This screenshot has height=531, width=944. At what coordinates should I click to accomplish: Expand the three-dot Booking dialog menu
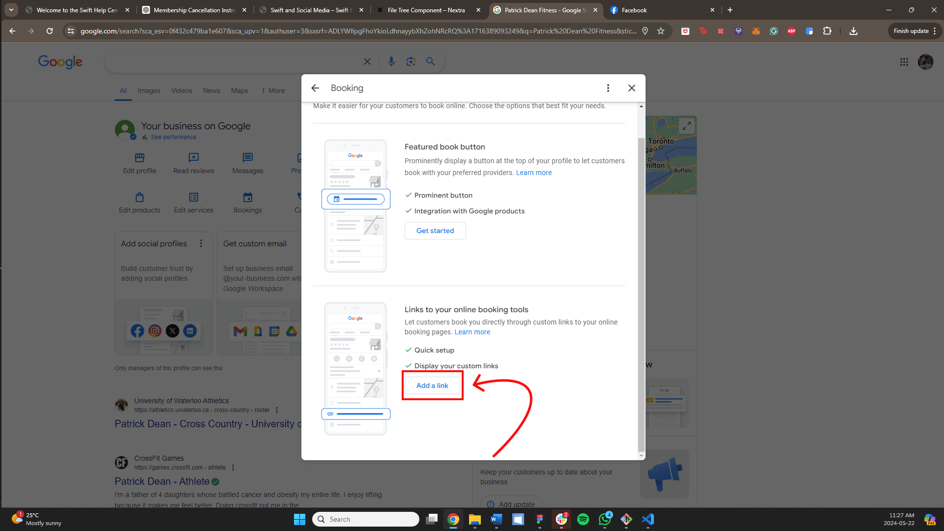coord(608,88)
